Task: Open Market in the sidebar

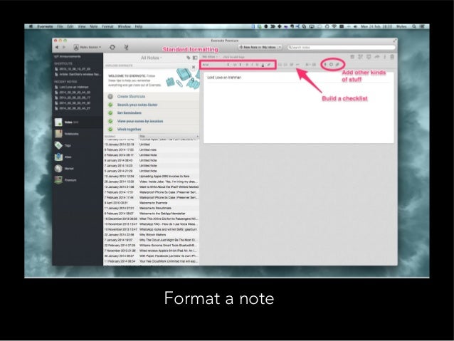Action: point(78,169)
